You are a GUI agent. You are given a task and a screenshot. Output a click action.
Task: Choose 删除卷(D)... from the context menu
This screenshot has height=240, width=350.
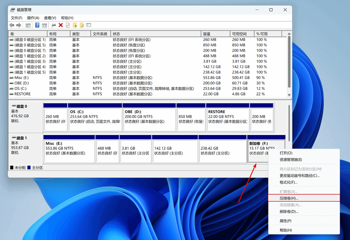pos(289,212)
